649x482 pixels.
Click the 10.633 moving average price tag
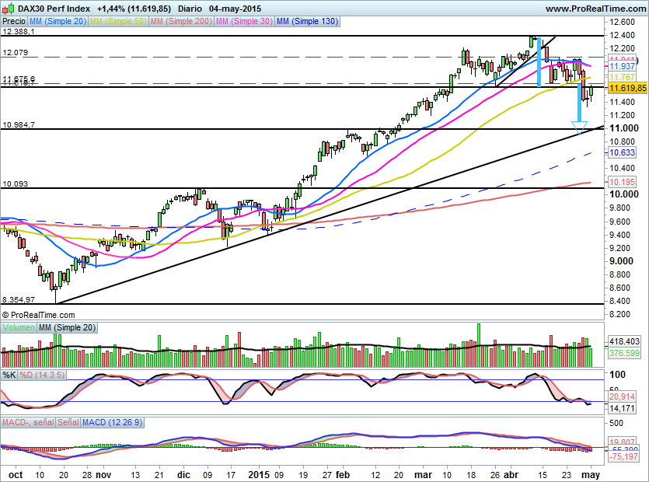pos(622,152)
